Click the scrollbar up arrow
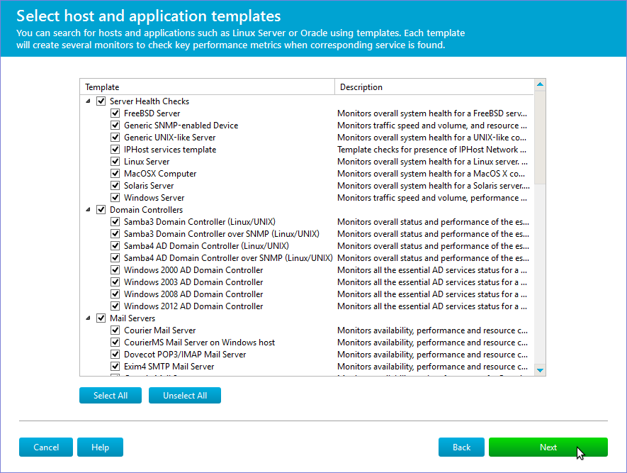This screenshot has height=473, width=627. (541, 84)
